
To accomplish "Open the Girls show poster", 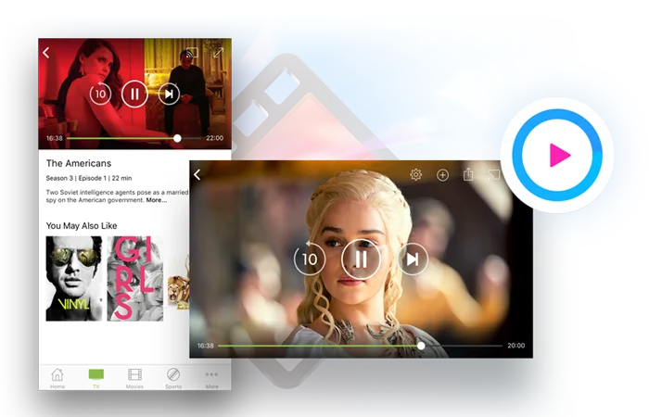I will pos(135,278).
